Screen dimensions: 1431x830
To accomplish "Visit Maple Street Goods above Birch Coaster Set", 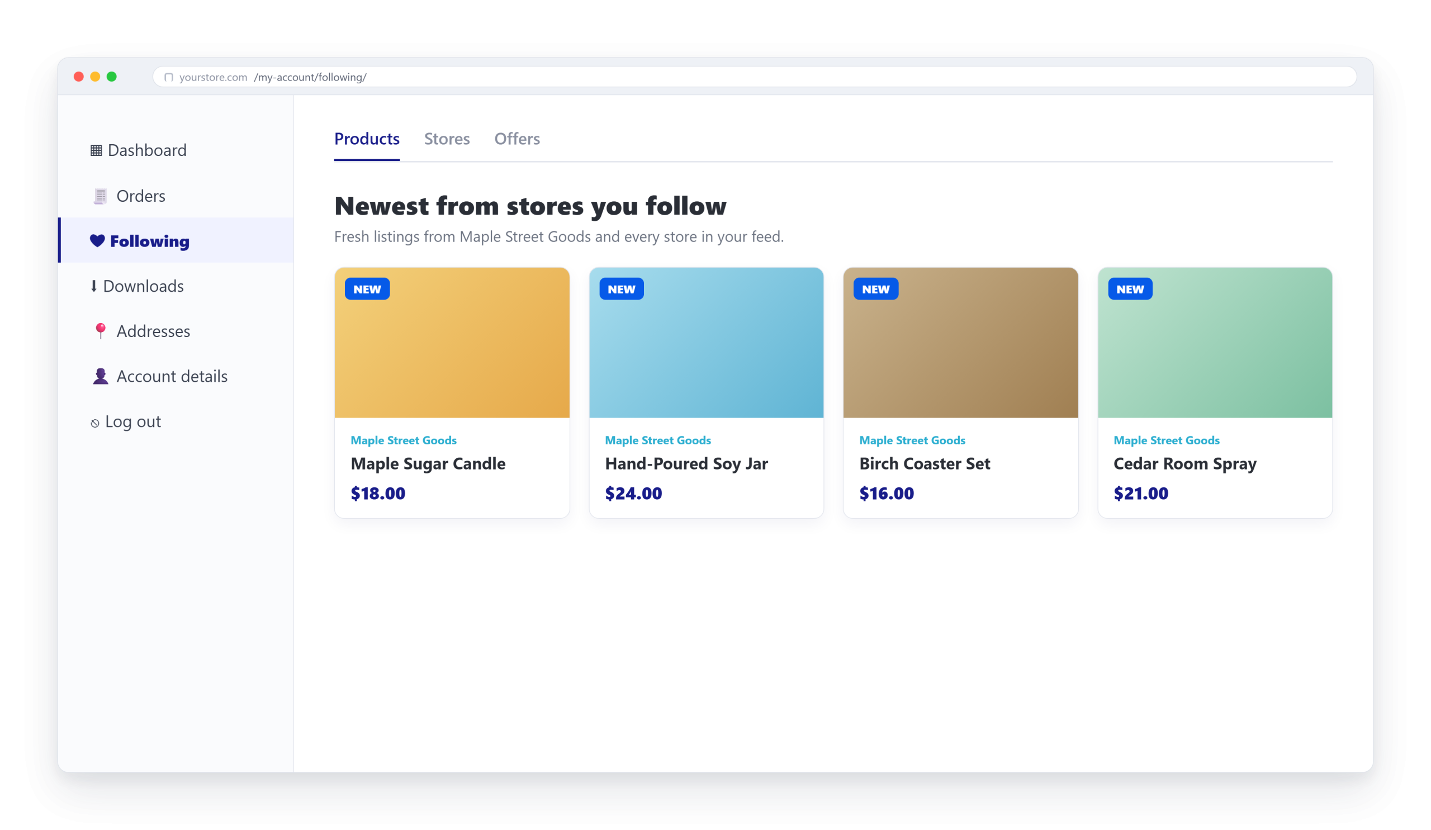I will click(x=913, y=440).
